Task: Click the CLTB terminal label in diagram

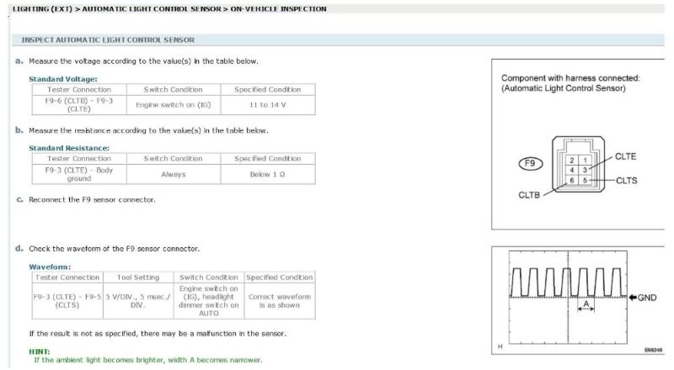Action: point(530,196)
